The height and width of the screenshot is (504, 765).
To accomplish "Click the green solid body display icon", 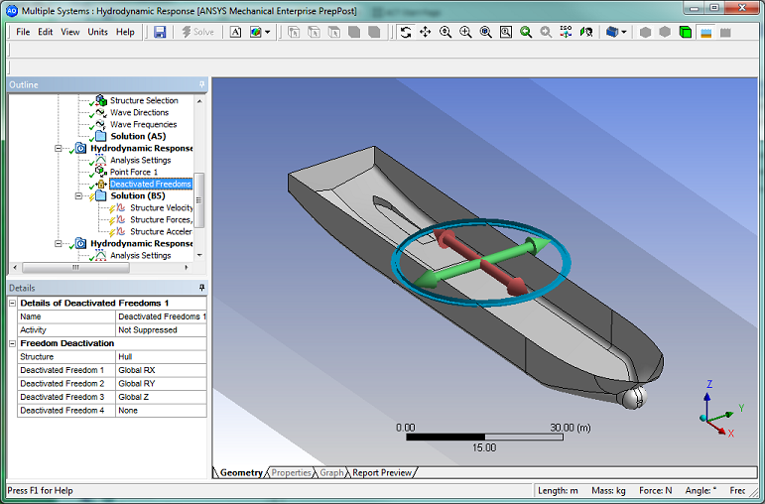I will (x=685, y=32).
